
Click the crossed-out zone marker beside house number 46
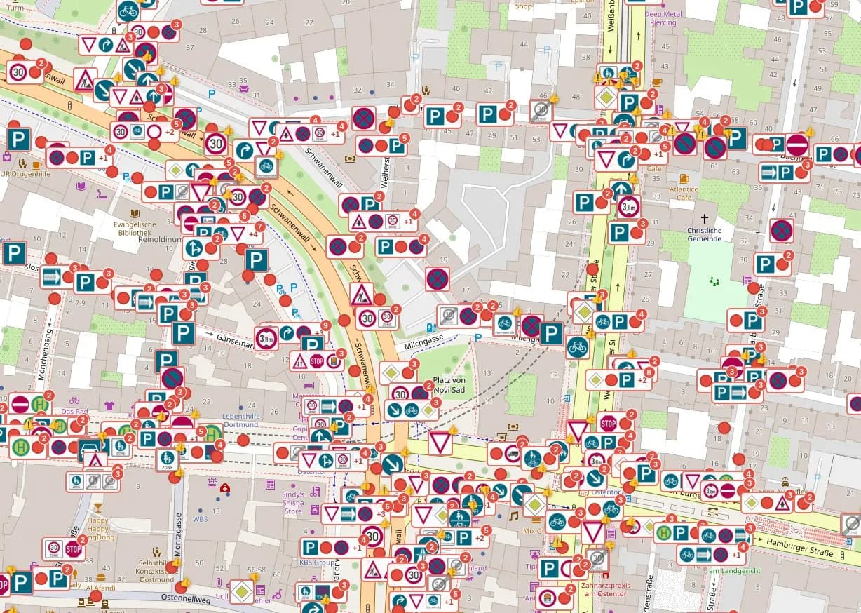coord(541,110)
